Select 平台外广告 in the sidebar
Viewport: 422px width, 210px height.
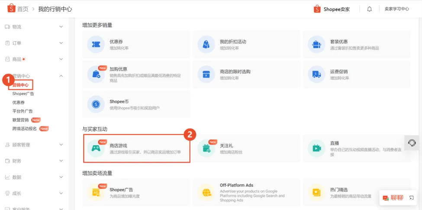point(23,111)
